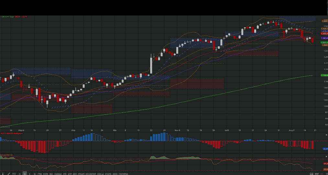Click the green 1.130 moving average tag
328x175 pixels.
pyautogui.click(x=324, y=75)
